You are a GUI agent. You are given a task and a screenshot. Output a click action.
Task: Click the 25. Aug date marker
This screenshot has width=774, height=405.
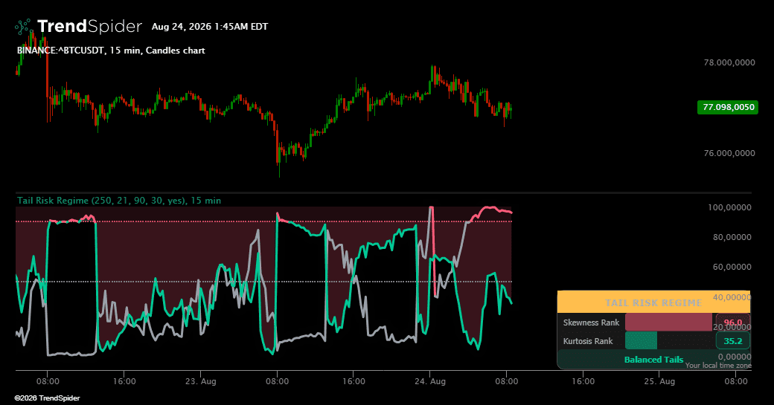(659, 381)
